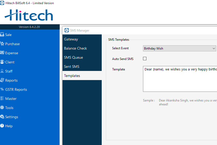Click the Purchase cart icon
The width and height of the screenshot is (217, 145).
click(2, 44)
